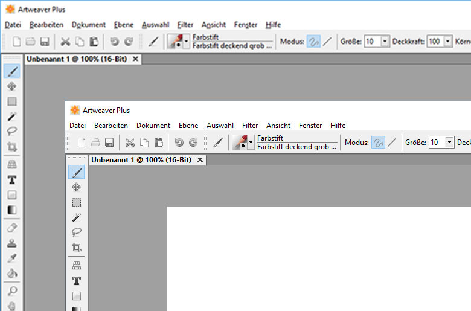This screenshot has width=471, height=311.
Task: Activate the Zoom tool in the back window
Action: point(12,291)
